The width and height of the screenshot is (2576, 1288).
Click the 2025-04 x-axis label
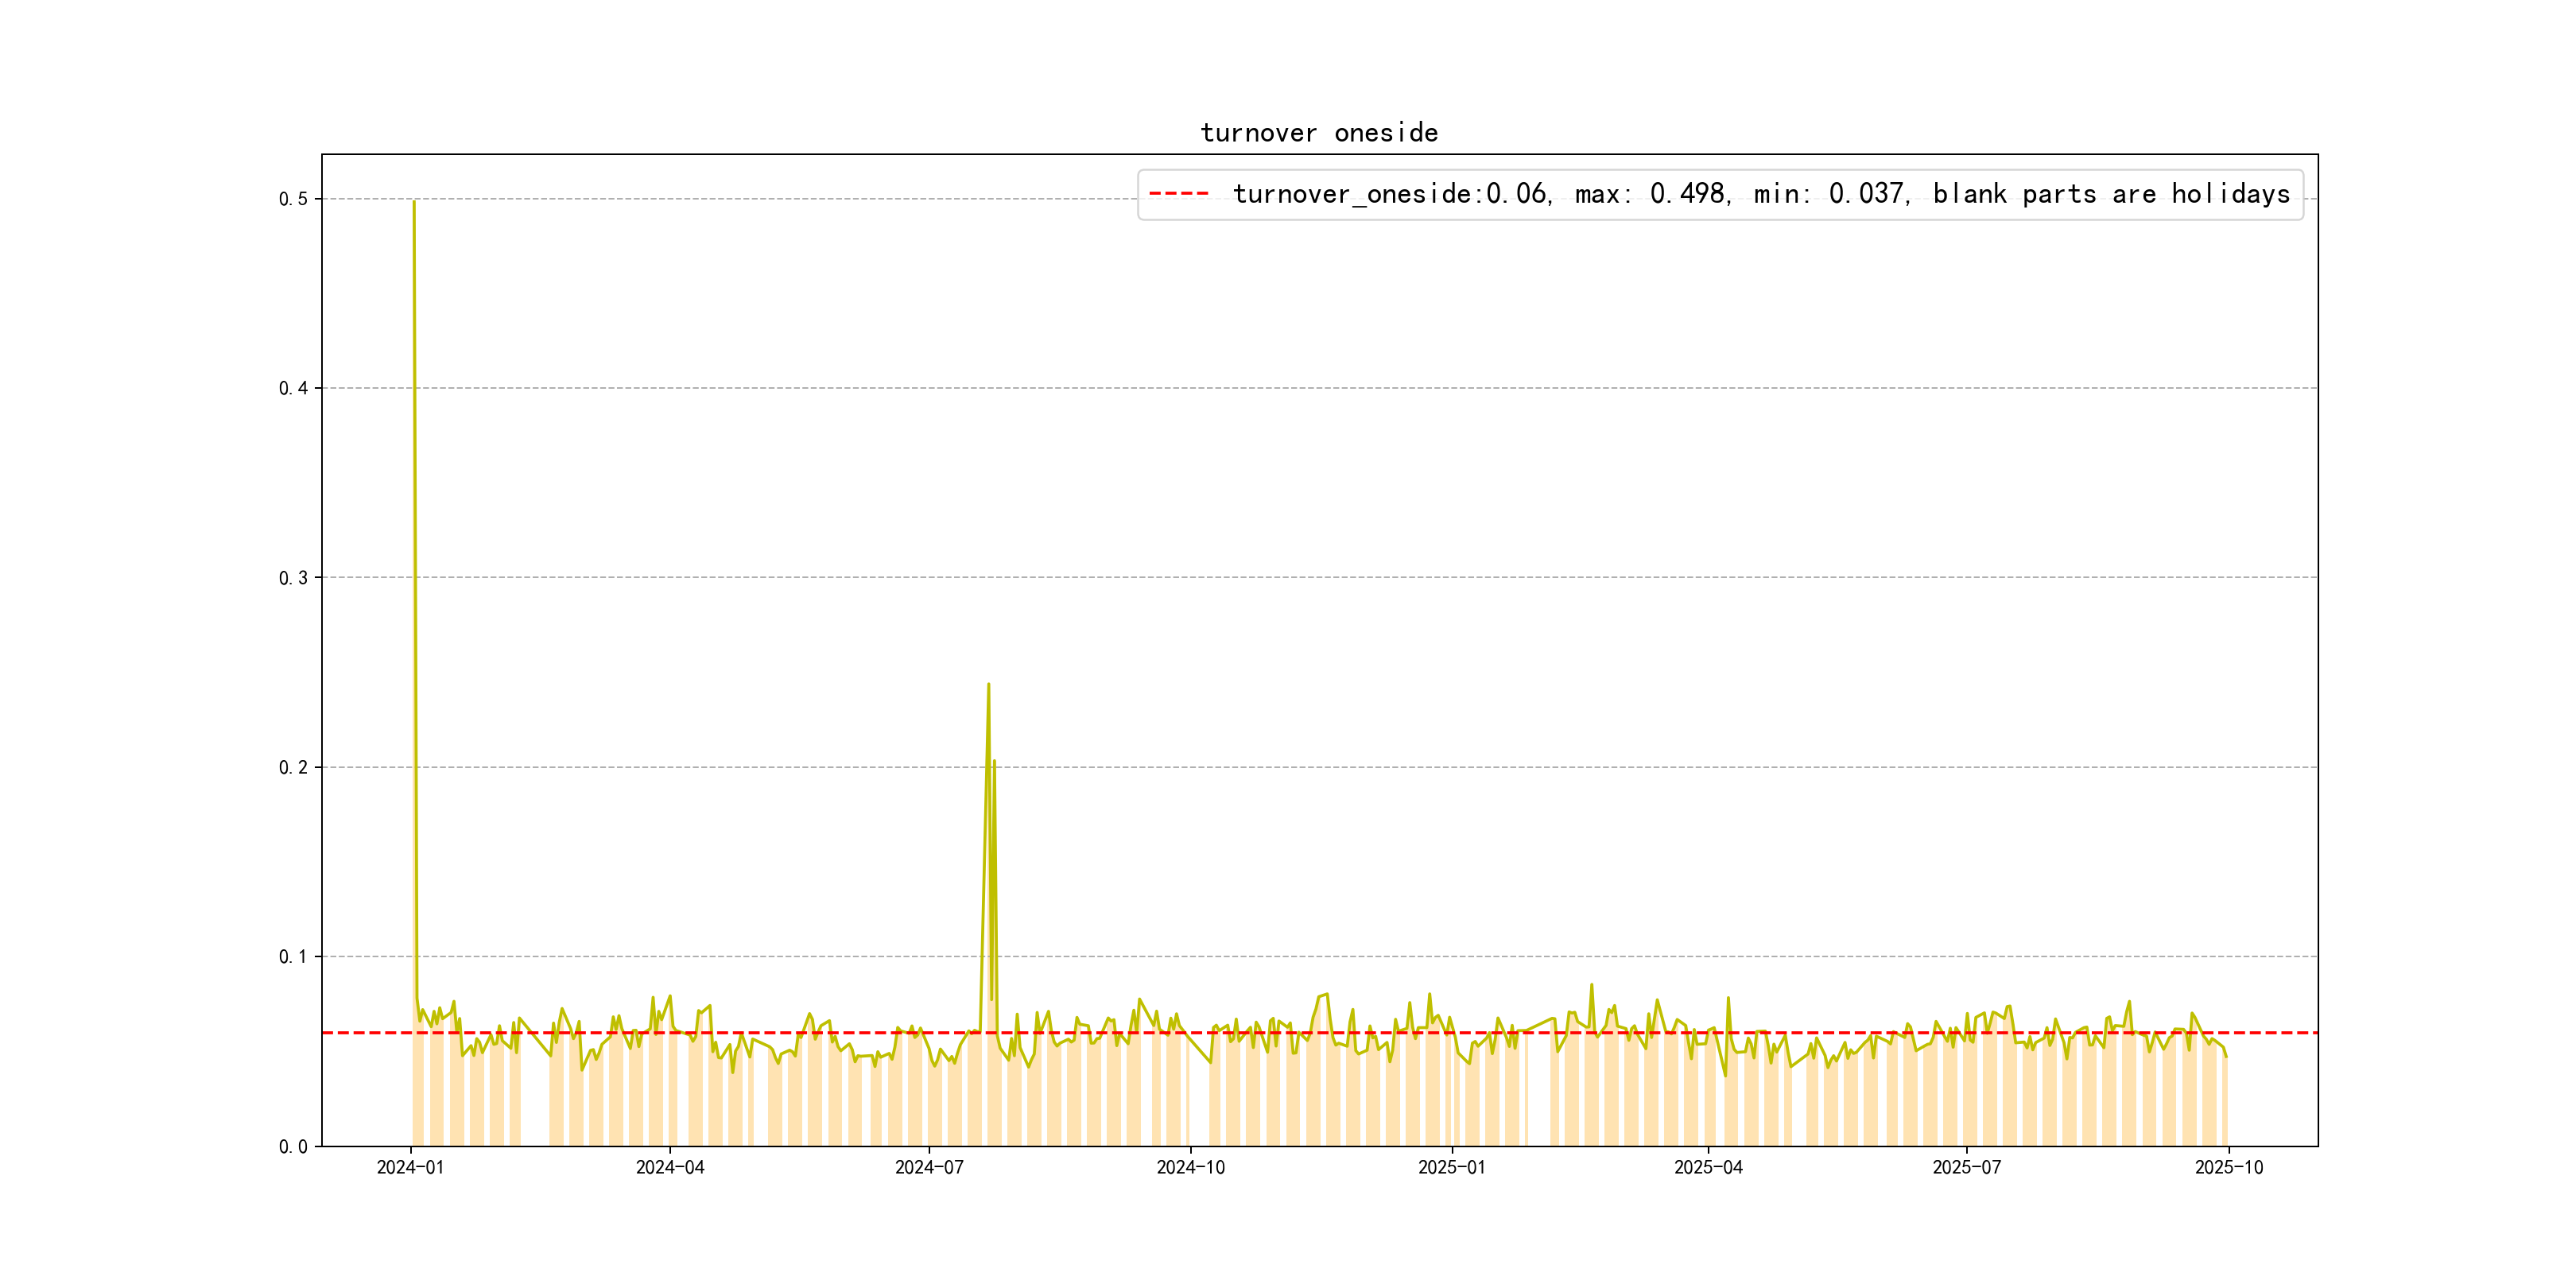[1708, 1167]
